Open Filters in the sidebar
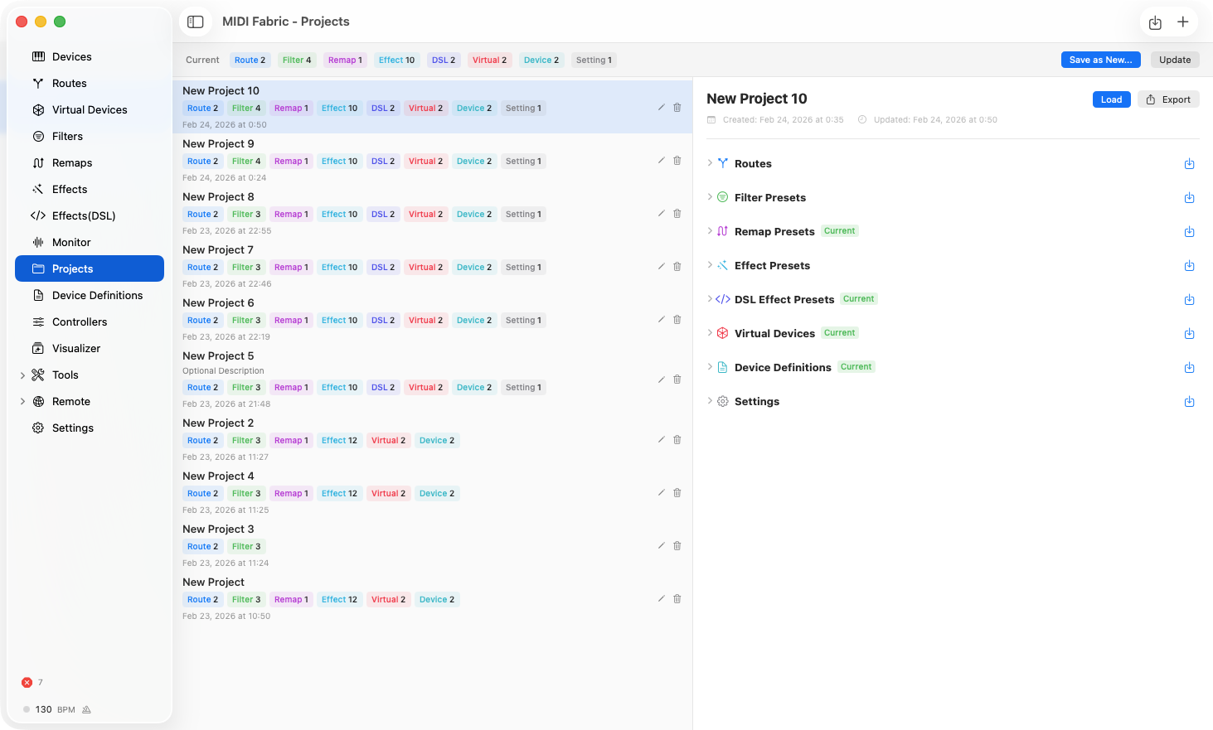Screen dimensions: 1213x730 point(90,136)
